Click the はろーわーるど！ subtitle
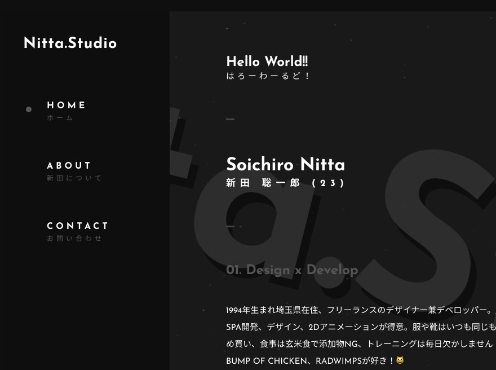 [x=268, y=76]
